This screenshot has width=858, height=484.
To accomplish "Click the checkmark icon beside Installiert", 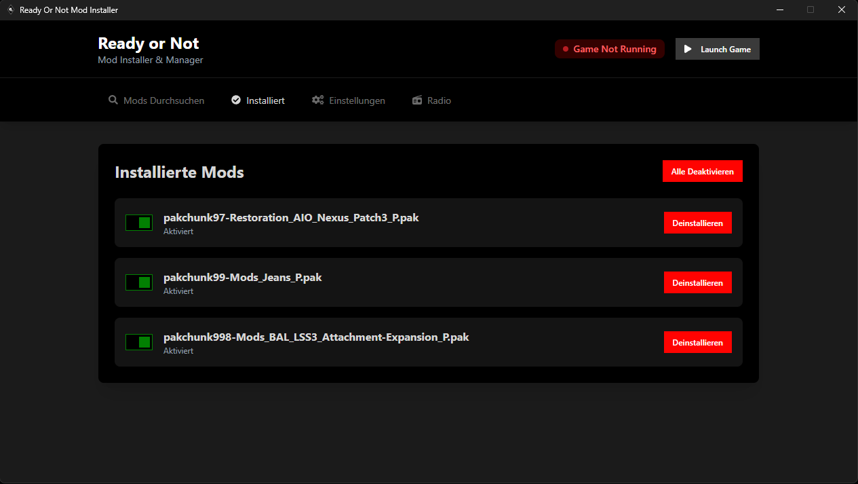I will [x=236, y=100].
